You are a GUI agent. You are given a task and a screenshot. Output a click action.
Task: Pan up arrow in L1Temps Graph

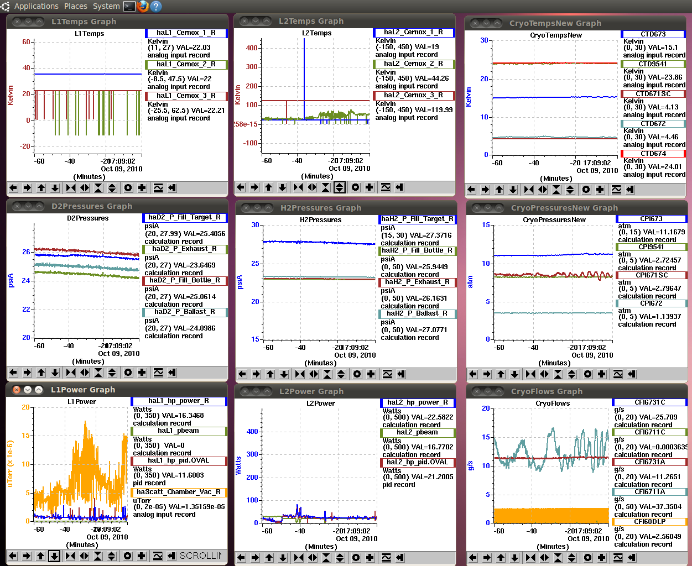tap(41, 188)
